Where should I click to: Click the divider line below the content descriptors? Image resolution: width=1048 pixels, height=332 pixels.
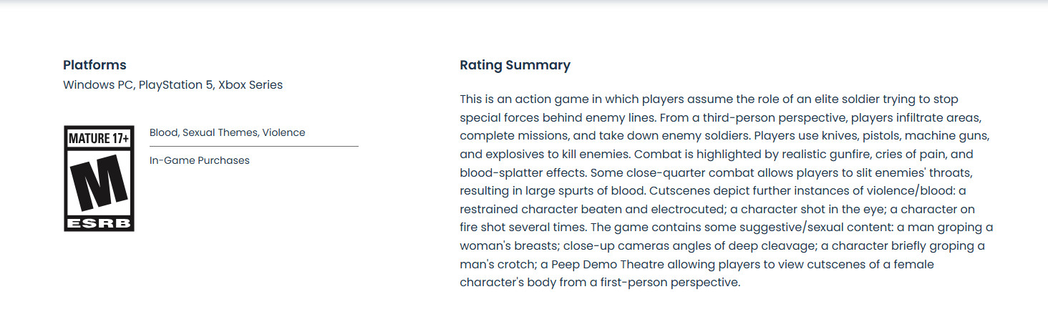point(254,146)
